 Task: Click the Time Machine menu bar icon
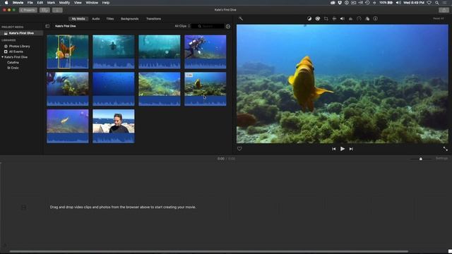pos(367,3)
